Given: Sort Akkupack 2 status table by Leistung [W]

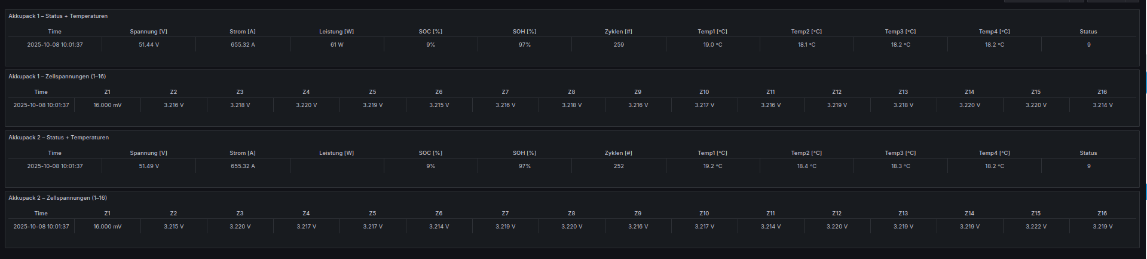Looking at the screenshot, I should 336,153.
